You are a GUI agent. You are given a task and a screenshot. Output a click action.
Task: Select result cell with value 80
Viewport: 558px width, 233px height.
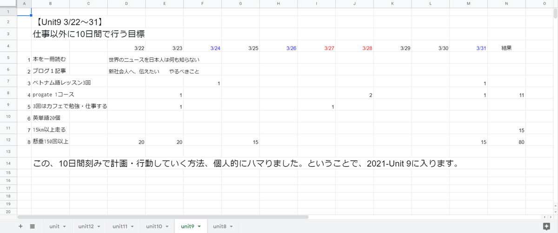coord(507,141)
